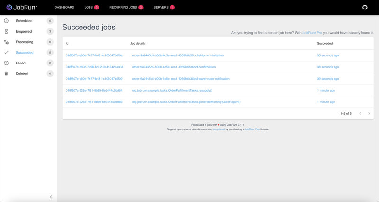Click '1 minute ago' in the generateMonthlySalesReport() row
The width and height of the screenshot is (379, 202).
[326, 102]
